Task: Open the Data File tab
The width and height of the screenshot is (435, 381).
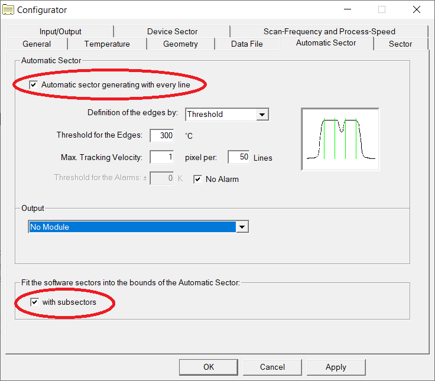Action: tap(247, 44)
